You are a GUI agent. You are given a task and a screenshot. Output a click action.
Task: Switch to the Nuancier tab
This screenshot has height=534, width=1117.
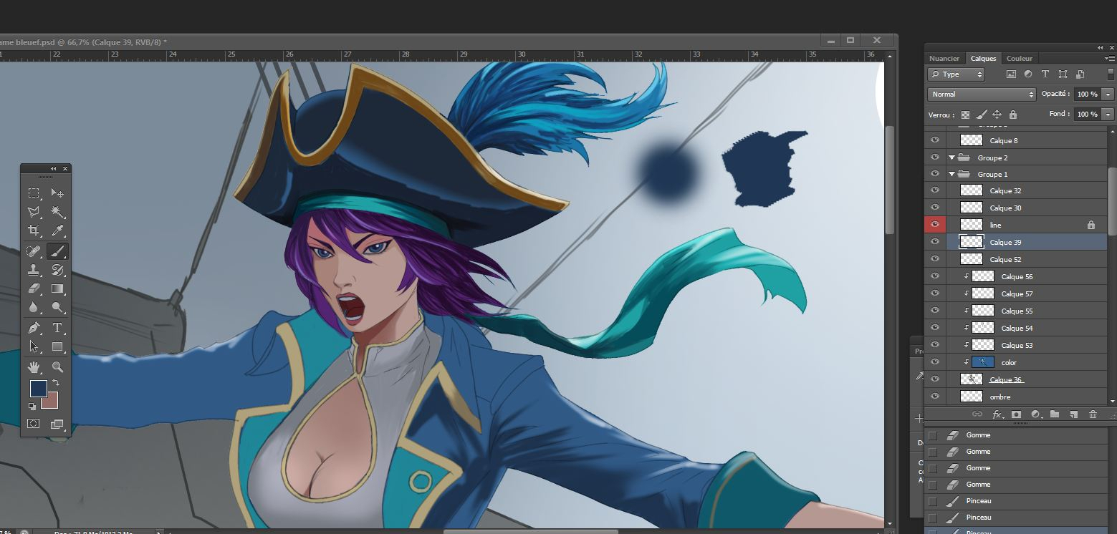point(944,59)
